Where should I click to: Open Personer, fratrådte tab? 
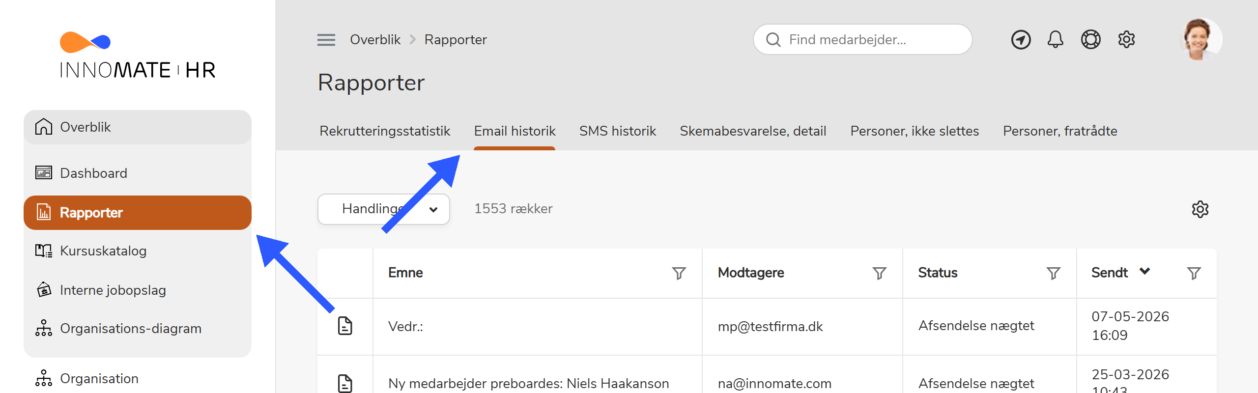tap(1060, 131)
